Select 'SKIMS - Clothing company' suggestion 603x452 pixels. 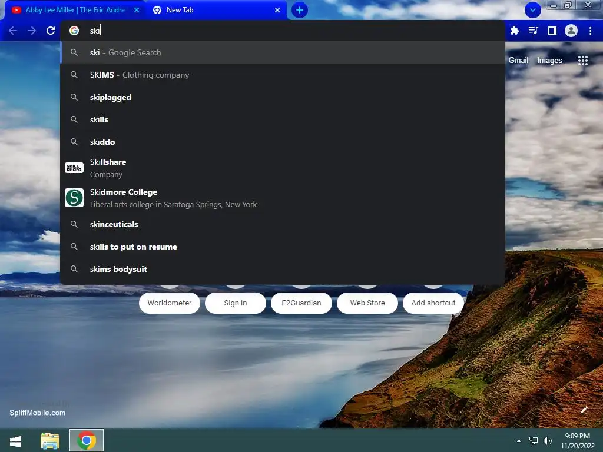283,75
